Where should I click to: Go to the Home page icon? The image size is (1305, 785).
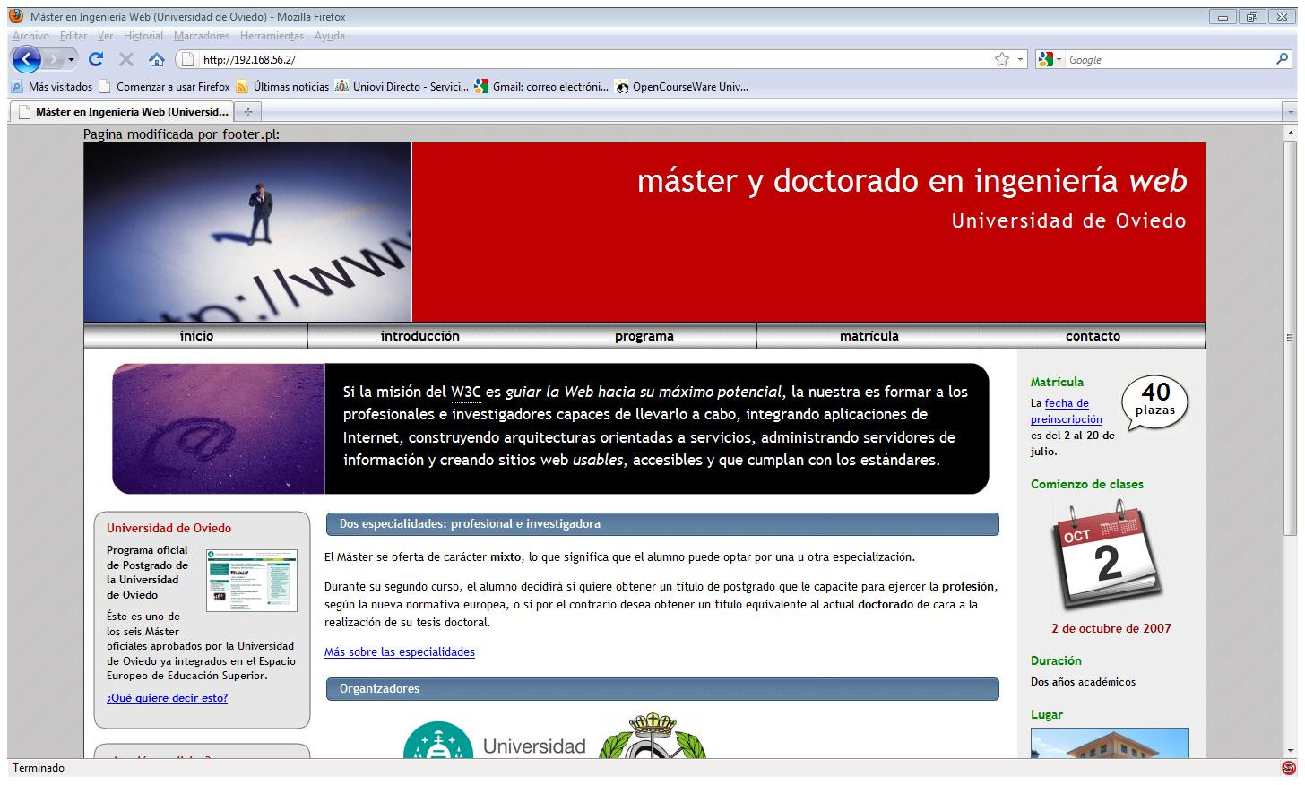[x=157, y=60]
